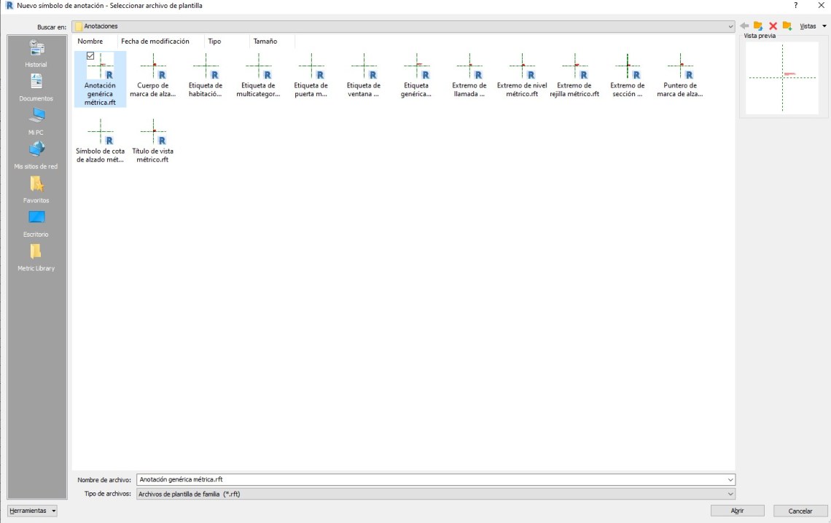Uncheck the Anotación genérica métrica.rft checkbox
This screenshot has height=523, width=831.
pyautogui.click(x=90, y=56)
